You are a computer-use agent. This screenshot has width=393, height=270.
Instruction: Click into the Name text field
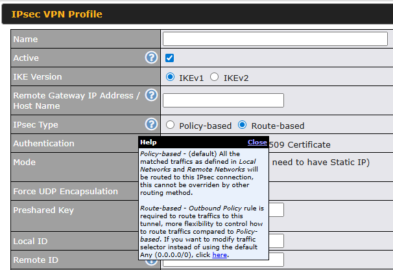pyautogui.click(x=275, y=39)
